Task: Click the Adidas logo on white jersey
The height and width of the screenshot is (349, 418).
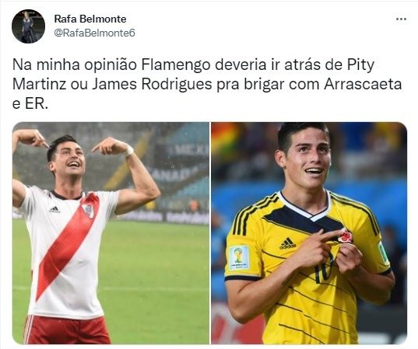Action: coord(54,210)
